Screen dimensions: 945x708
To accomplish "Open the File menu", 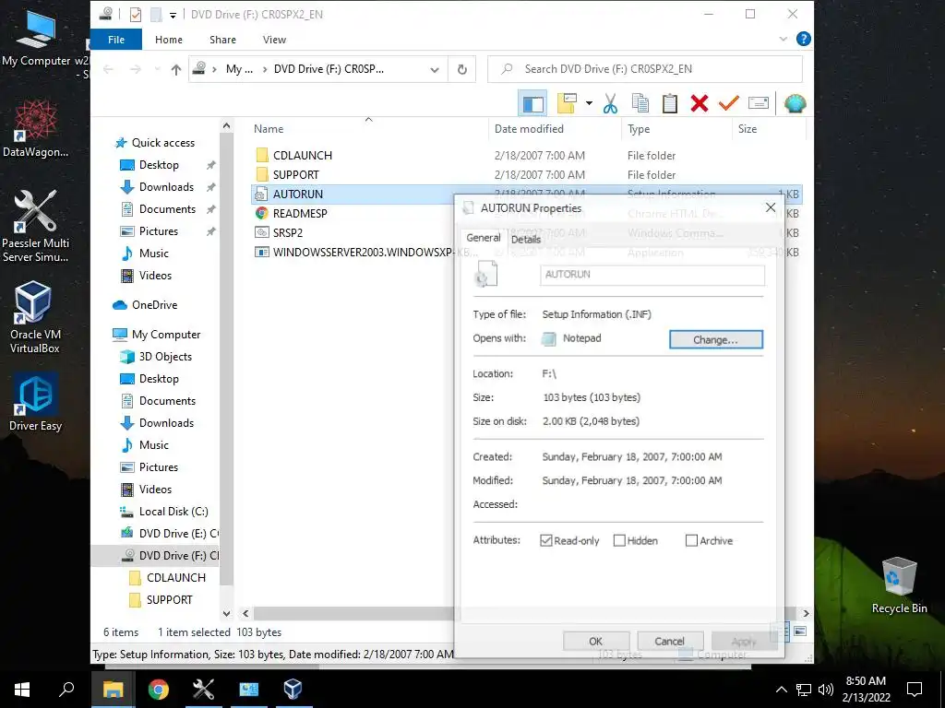I will (116, 40).
